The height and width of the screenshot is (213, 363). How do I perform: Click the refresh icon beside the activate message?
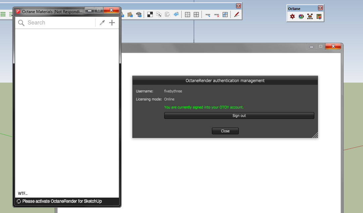coord(19,201)
